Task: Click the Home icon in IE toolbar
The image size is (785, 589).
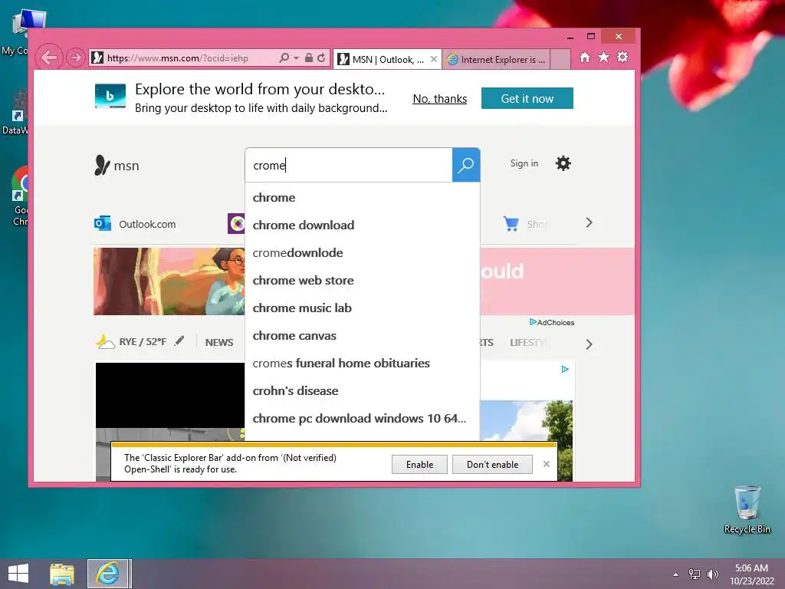Action: [585, 58]
